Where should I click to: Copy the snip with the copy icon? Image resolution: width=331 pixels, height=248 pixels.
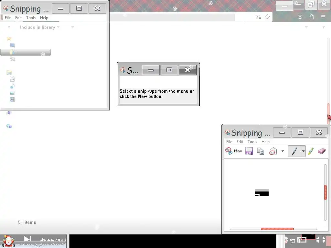261,151
